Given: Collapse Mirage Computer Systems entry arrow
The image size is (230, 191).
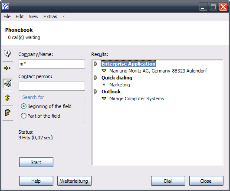Looking at the screenshot, I should pos(104,99).
